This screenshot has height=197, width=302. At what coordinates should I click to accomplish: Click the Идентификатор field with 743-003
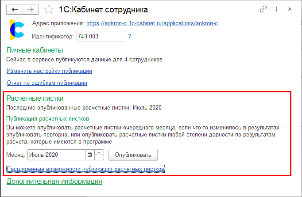101,36
